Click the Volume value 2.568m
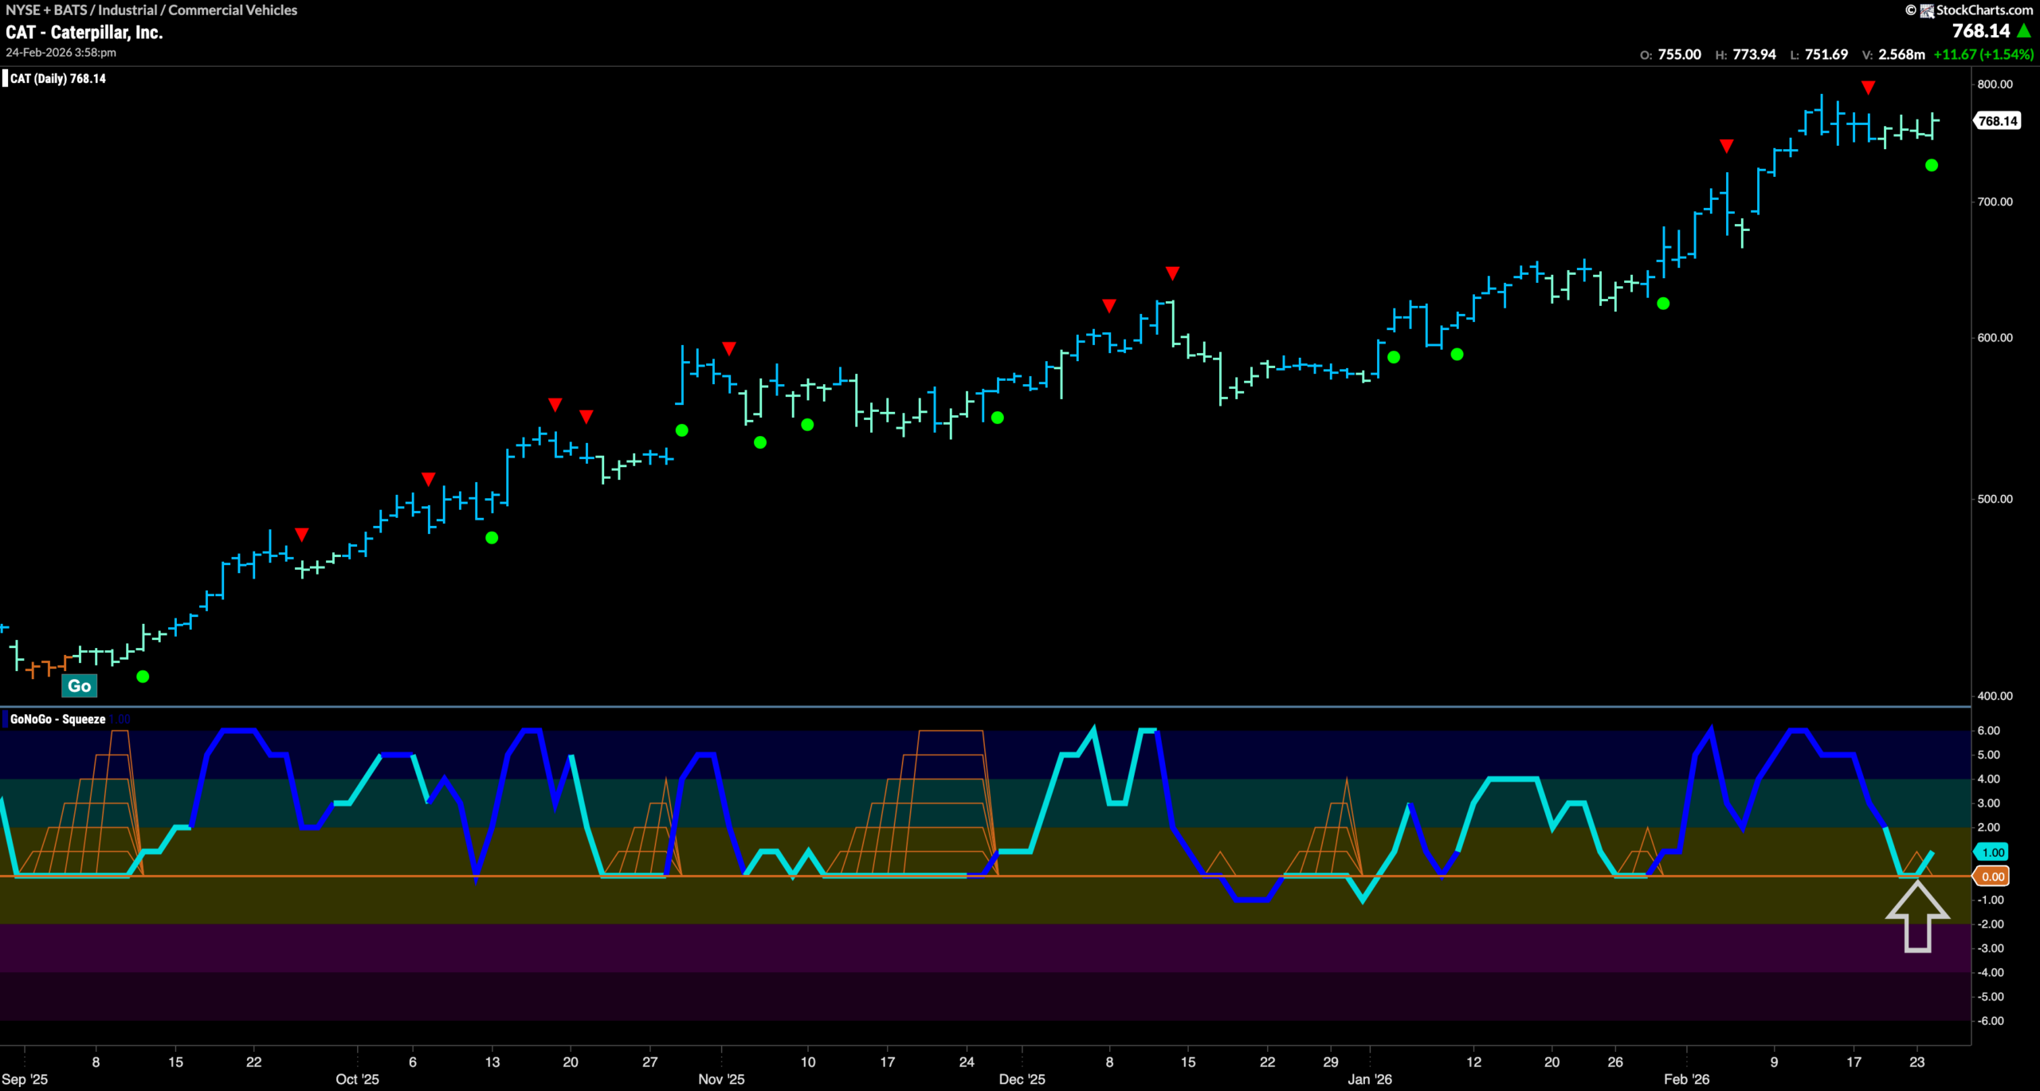Image resolution: width=2040 pixels, height=1091 pixels. tap(1901, 54)
